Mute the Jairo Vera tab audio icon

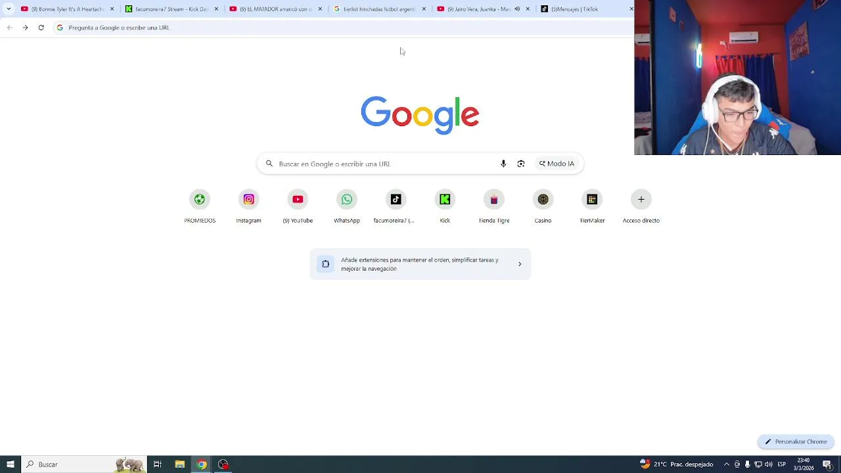[517, 9]
